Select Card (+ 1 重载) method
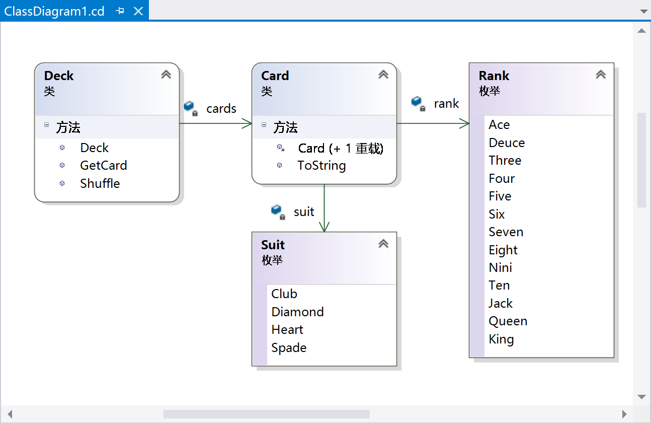The image size is (651, 423). click(341, 148)
